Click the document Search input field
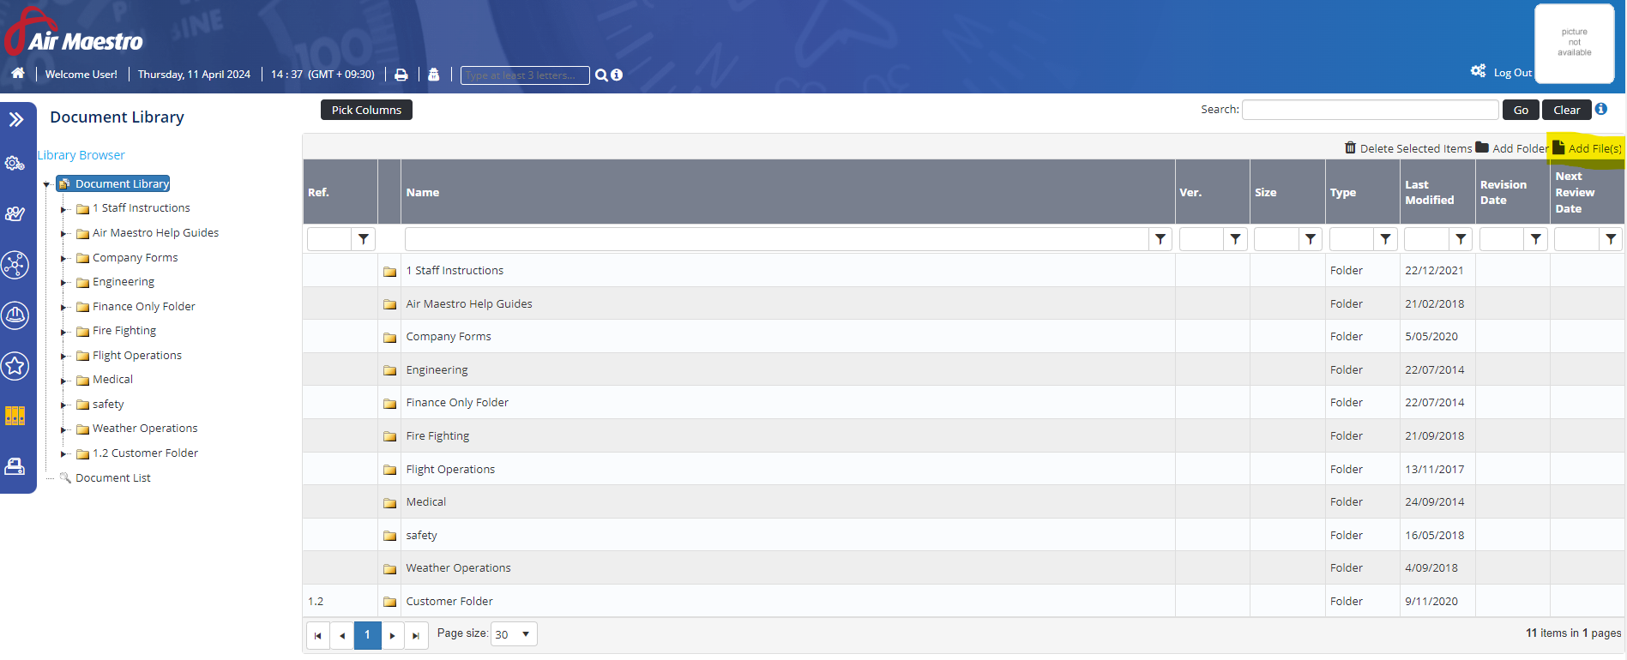The width and height of the screenshot is (1627, 660). [1370, 110]
